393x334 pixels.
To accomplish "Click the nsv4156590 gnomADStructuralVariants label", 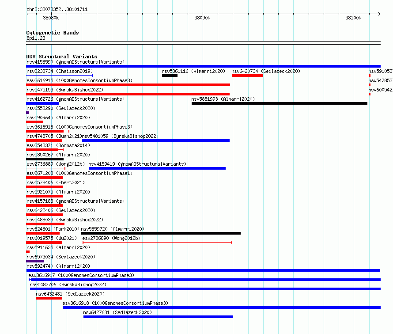I will [76, 62].
